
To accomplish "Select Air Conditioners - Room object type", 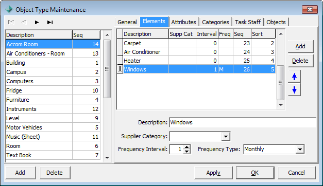I will pos(53,53).
